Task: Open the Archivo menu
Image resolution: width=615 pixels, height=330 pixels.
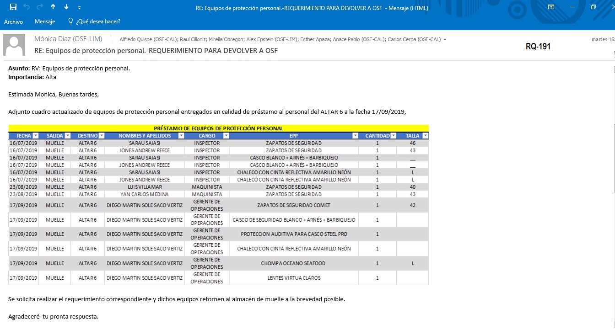Action: (x=13, y=21)
